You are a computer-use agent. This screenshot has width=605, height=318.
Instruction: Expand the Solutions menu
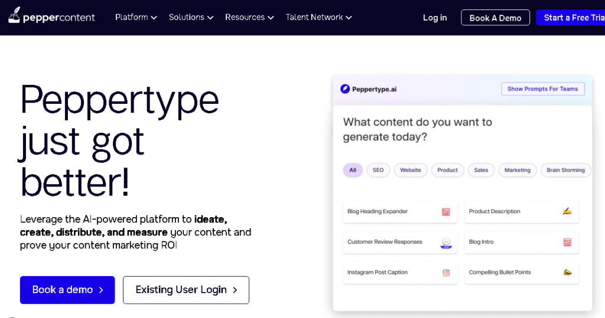pos(191,17)
